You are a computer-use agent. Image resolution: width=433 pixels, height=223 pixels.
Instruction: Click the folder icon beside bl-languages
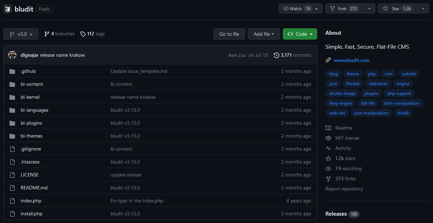point(12,110)
